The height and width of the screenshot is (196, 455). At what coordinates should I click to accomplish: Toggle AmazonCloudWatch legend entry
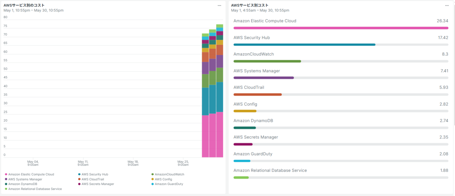(168, 174)
